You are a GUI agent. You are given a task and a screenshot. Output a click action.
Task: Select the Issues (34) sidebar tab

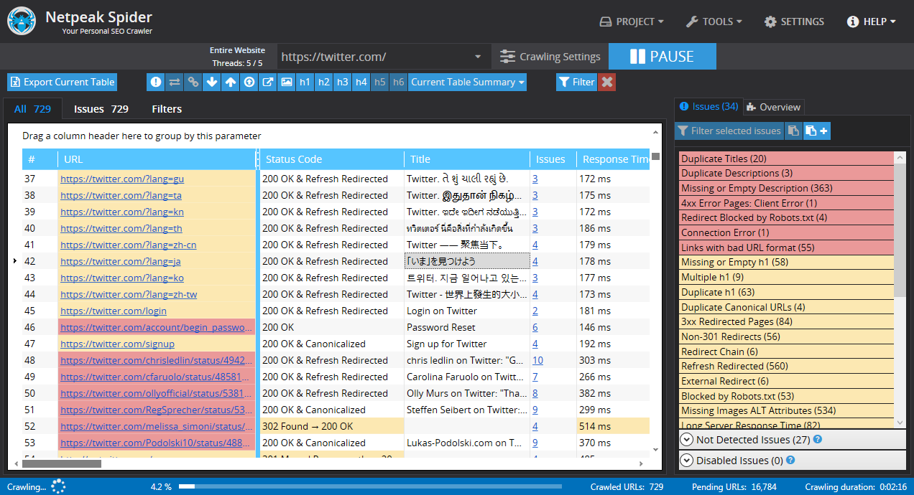pos(708,107)
